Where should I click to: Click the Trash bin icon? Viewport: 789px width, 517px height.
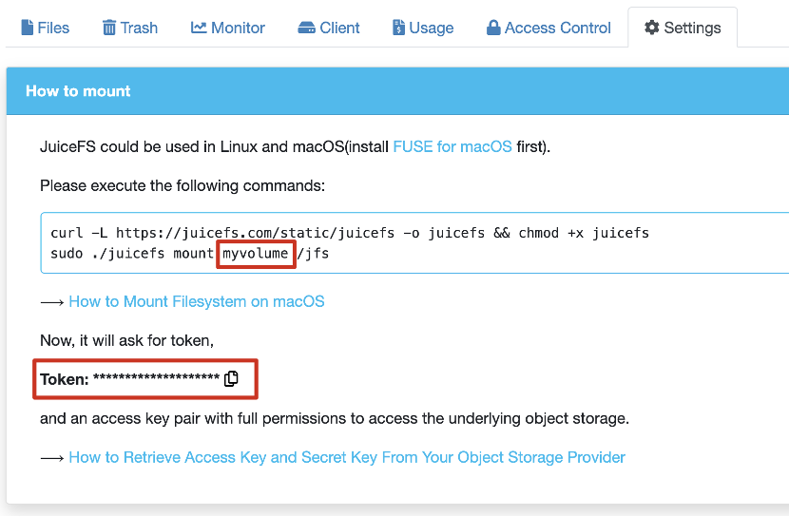[108, 28]
